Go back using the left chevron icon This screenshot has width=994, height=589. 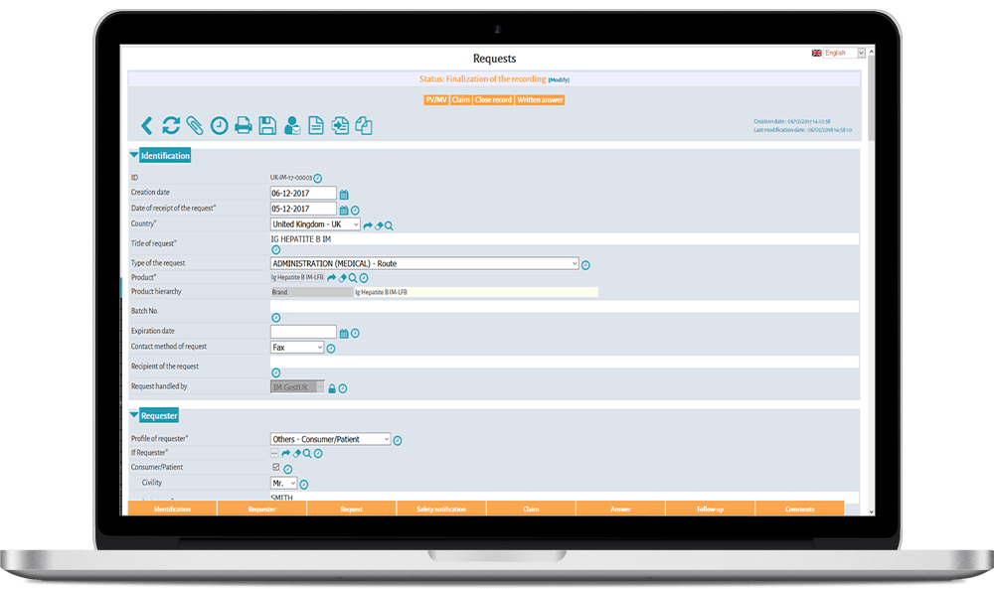pos(146,125)
